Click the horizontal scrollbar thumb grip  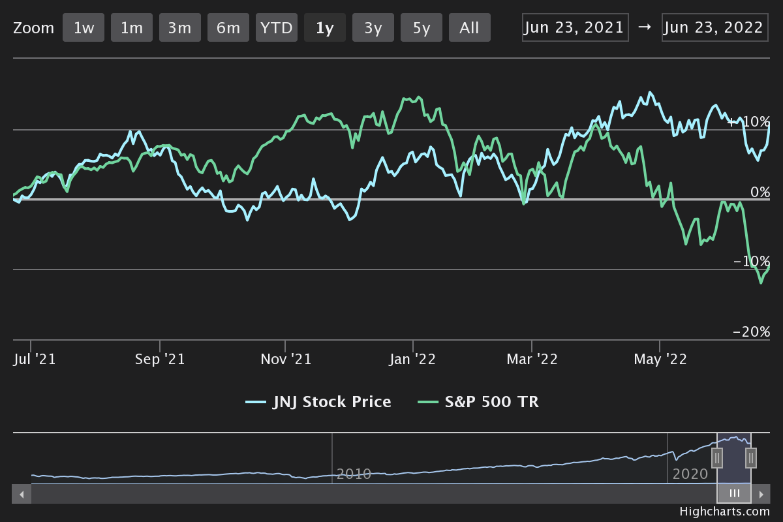tap(734, 494)
